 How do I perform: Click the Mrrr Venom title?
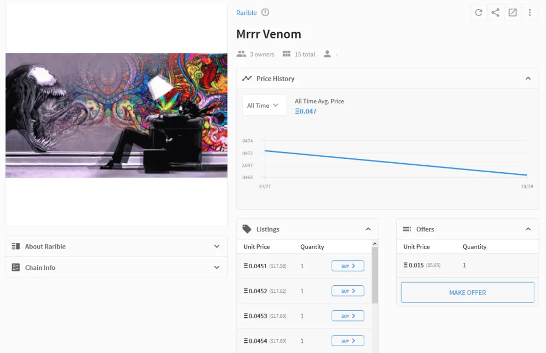pos(269,34)
